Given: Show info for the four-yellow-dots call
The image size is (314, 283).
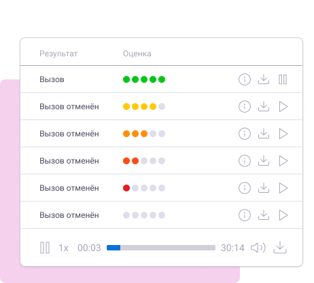Looking at the screenshot, I should (245, 107).
